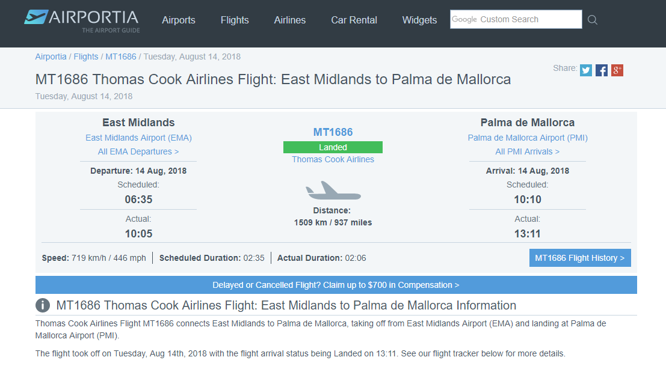Screen dimensions: 666x366
Task: Open the Widgets menu item
Action: click(420, 20)
